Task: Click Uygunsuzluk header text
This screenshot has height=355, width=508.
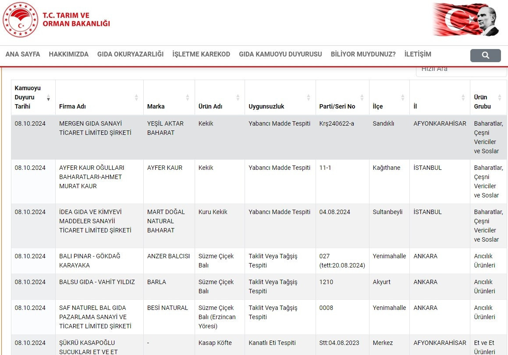Action: pyautogui.click(x=266, y=106)
